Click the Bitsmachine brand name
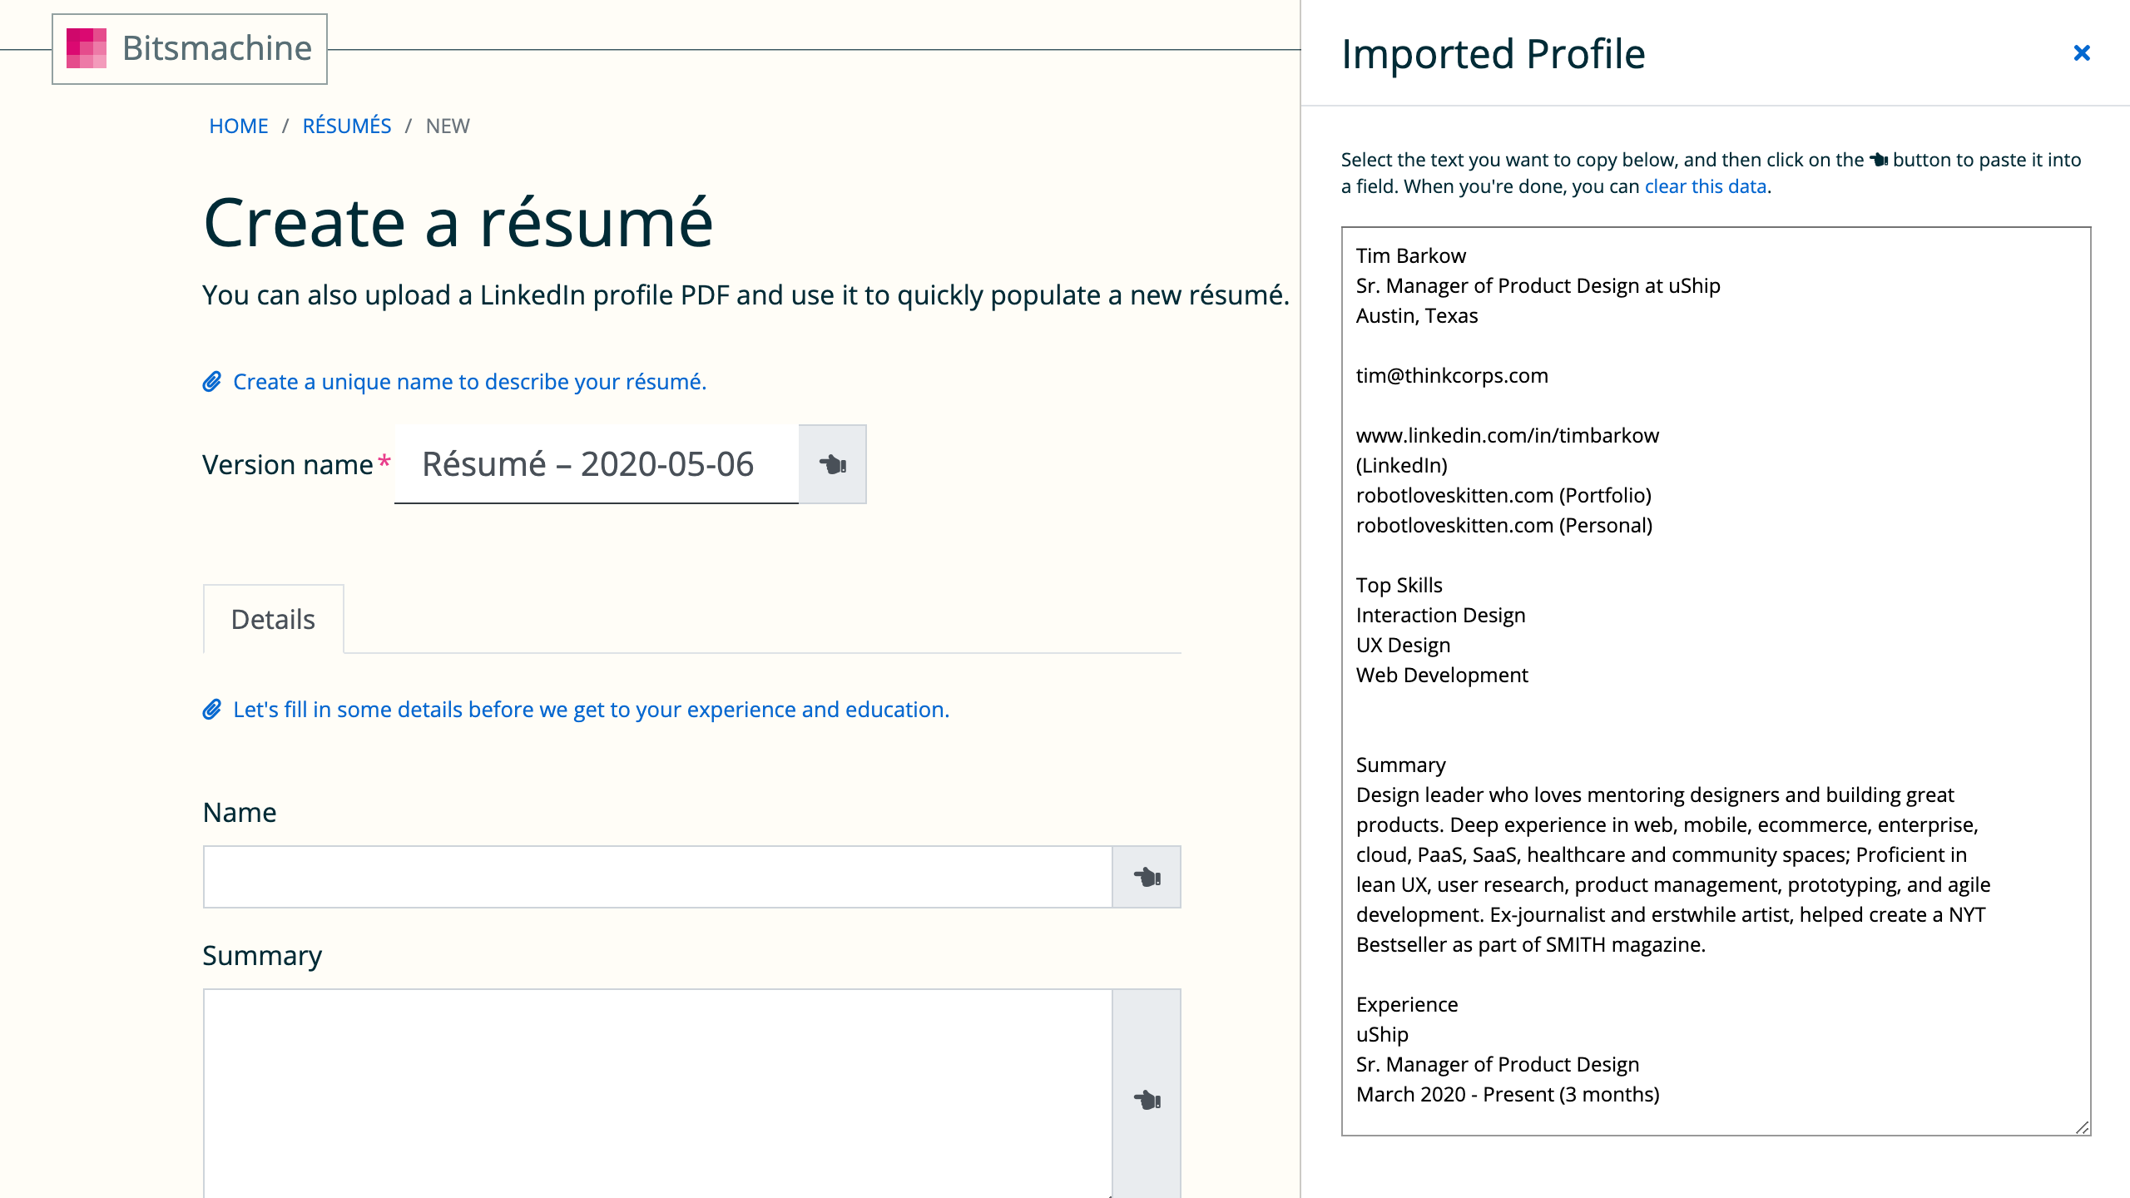 coord(217,48)
